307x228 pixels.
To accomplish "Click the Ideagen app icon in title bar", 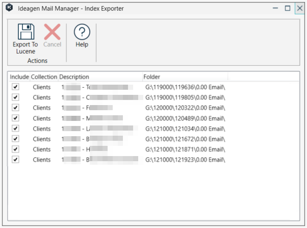I will click(x=9, y=8).
